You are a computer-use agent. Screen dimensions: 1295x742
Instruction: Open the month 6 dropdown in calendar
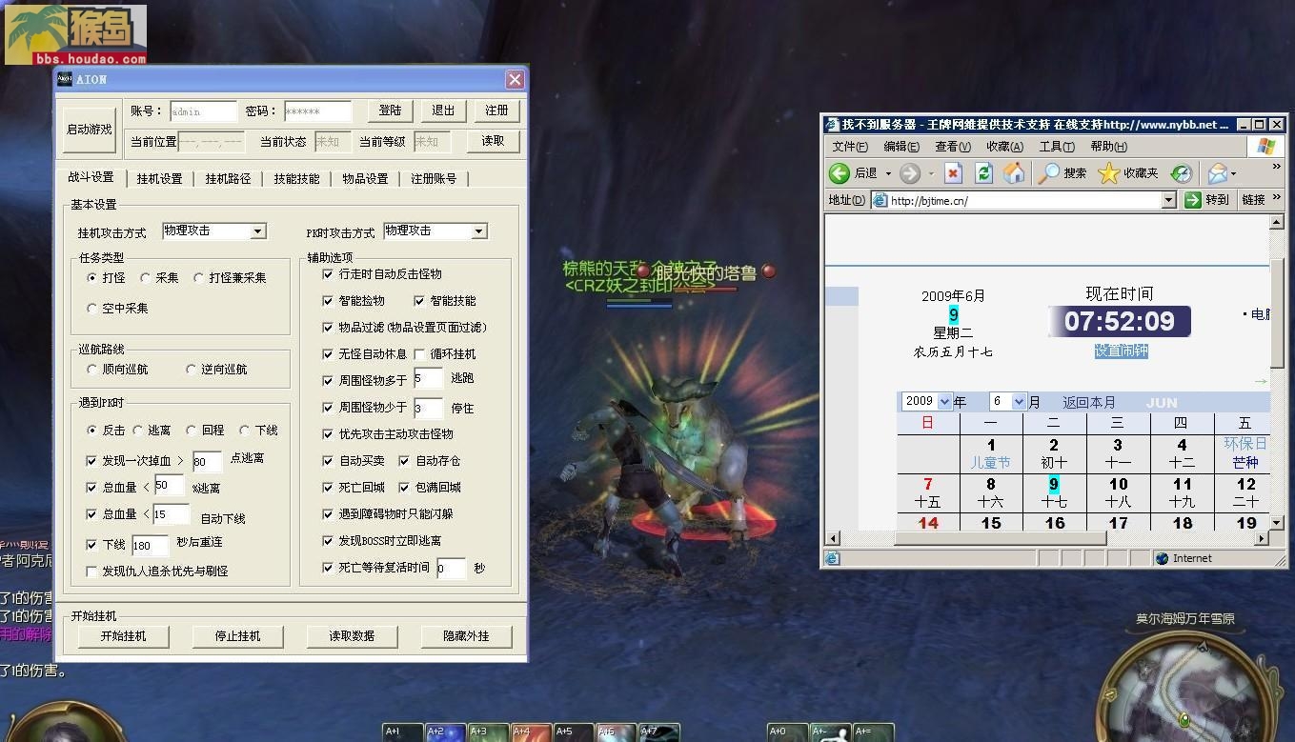(1019, 402)
